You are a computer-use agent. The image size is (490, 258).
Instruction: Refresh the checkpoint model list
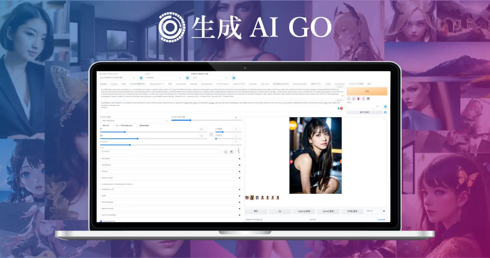click(140, 77)
